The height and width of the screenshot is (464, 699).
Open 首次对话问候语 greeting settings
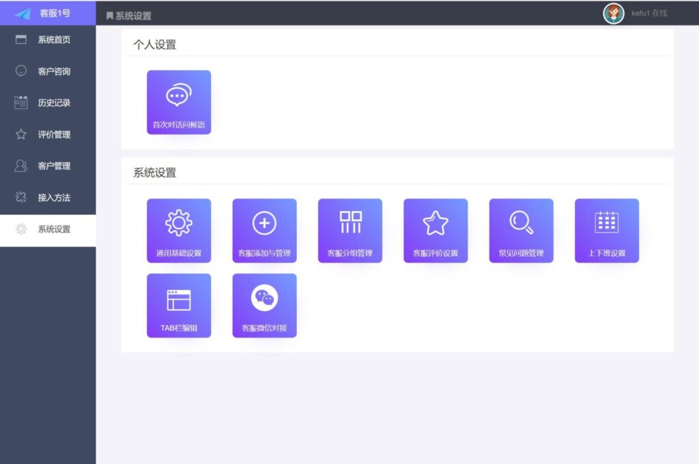point(179,102)
